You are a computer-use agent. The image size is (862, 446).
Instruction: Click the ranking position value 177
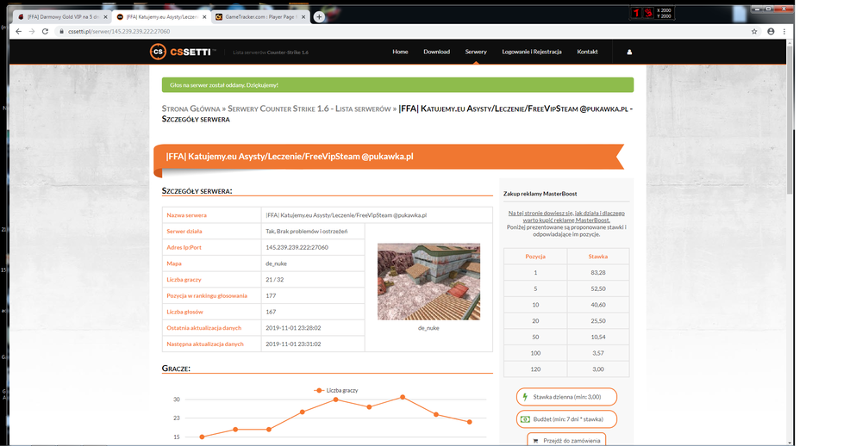click(271, 295)
